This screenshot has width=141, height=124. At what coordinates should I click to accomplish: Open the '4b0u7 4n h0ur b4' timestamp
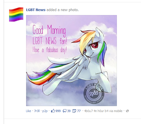point(96,111)
